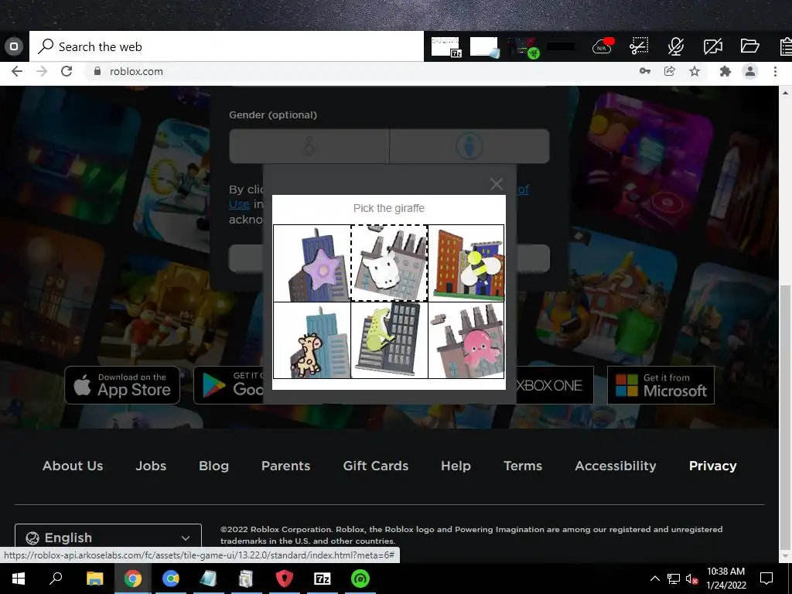Reload the roblox.com page
792x594 pixels.
pyautogui.click(x=67, y=71)
